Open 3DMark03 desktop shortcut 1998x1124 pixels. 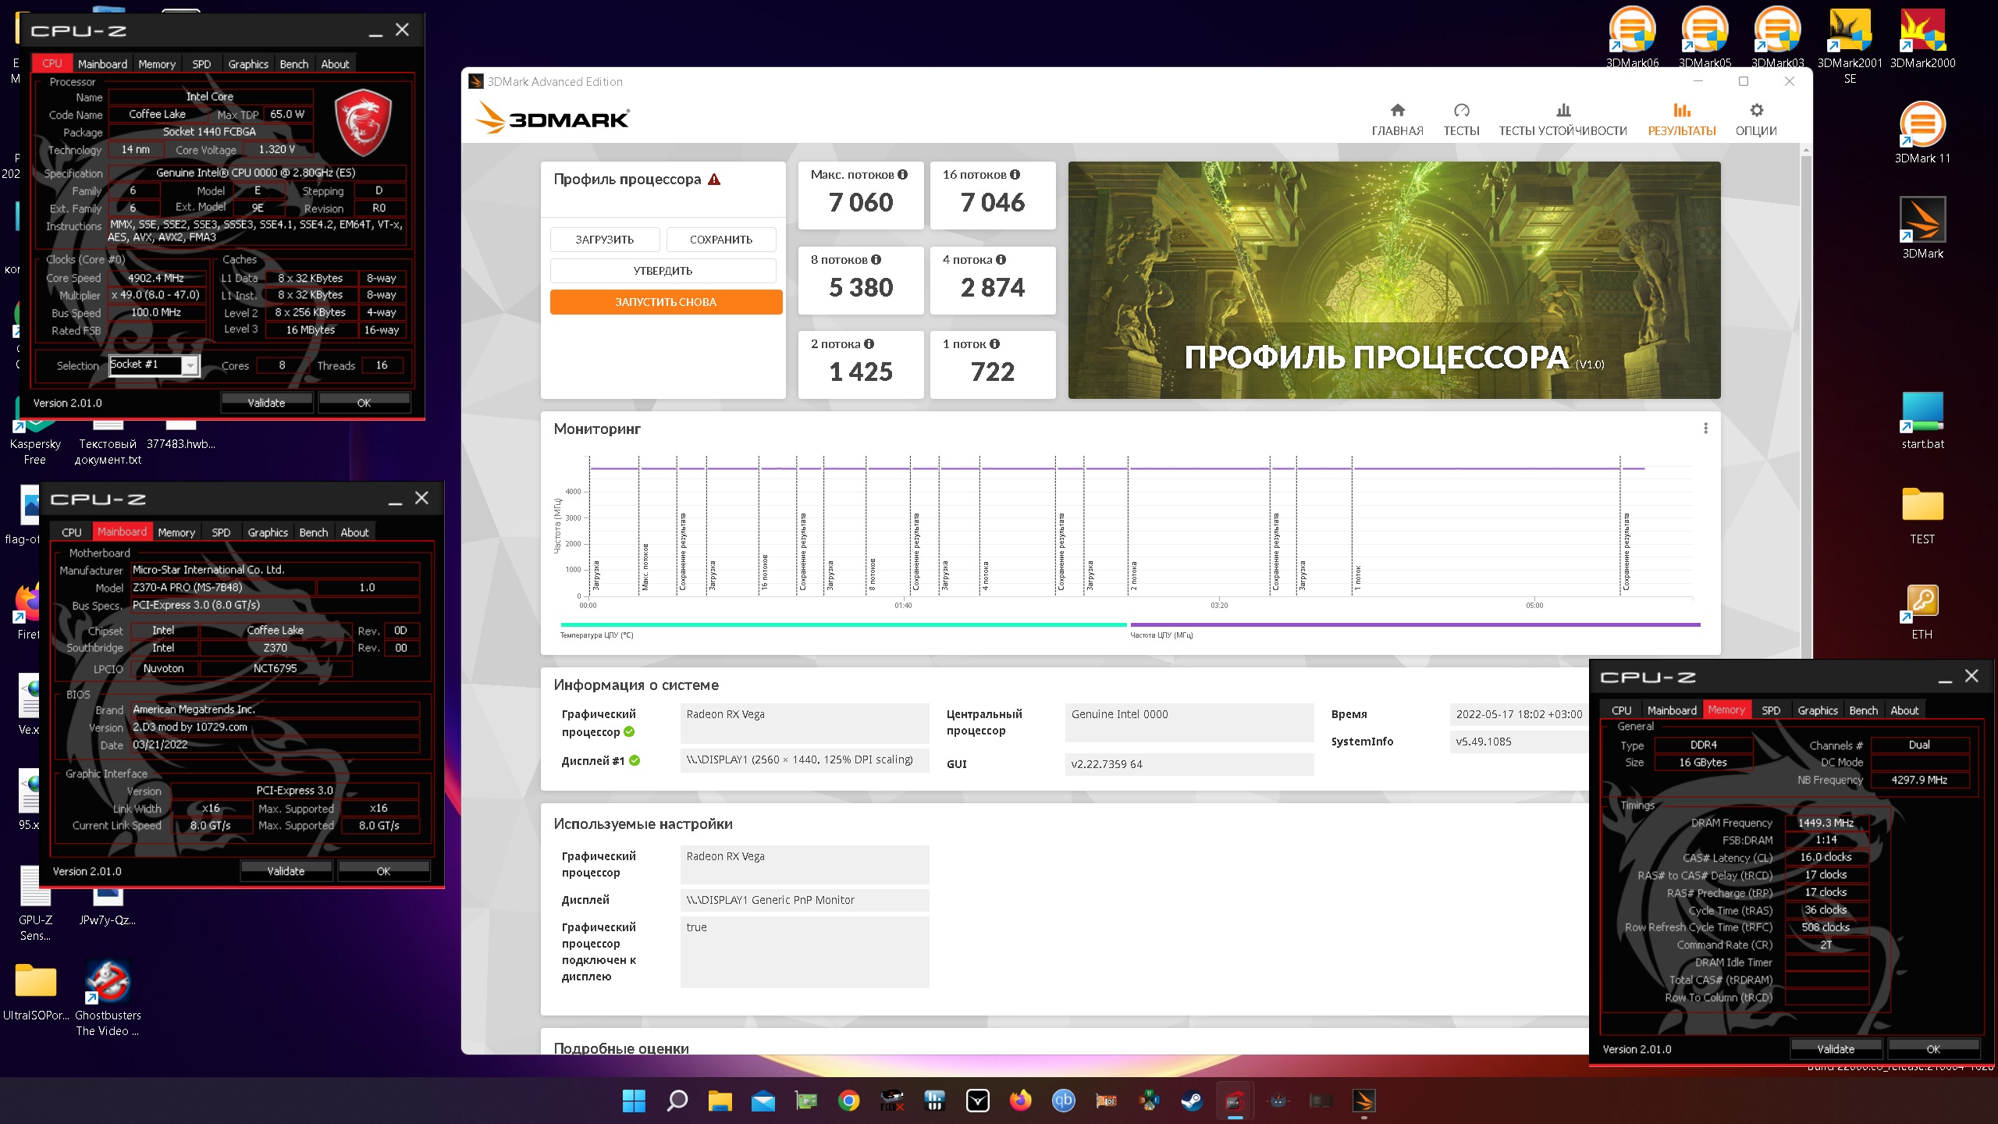pos(1777,37)
